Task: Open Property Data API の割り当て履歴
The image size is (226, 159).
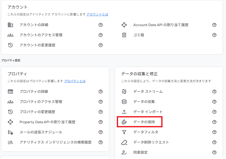Action: (x=47, y=122)
